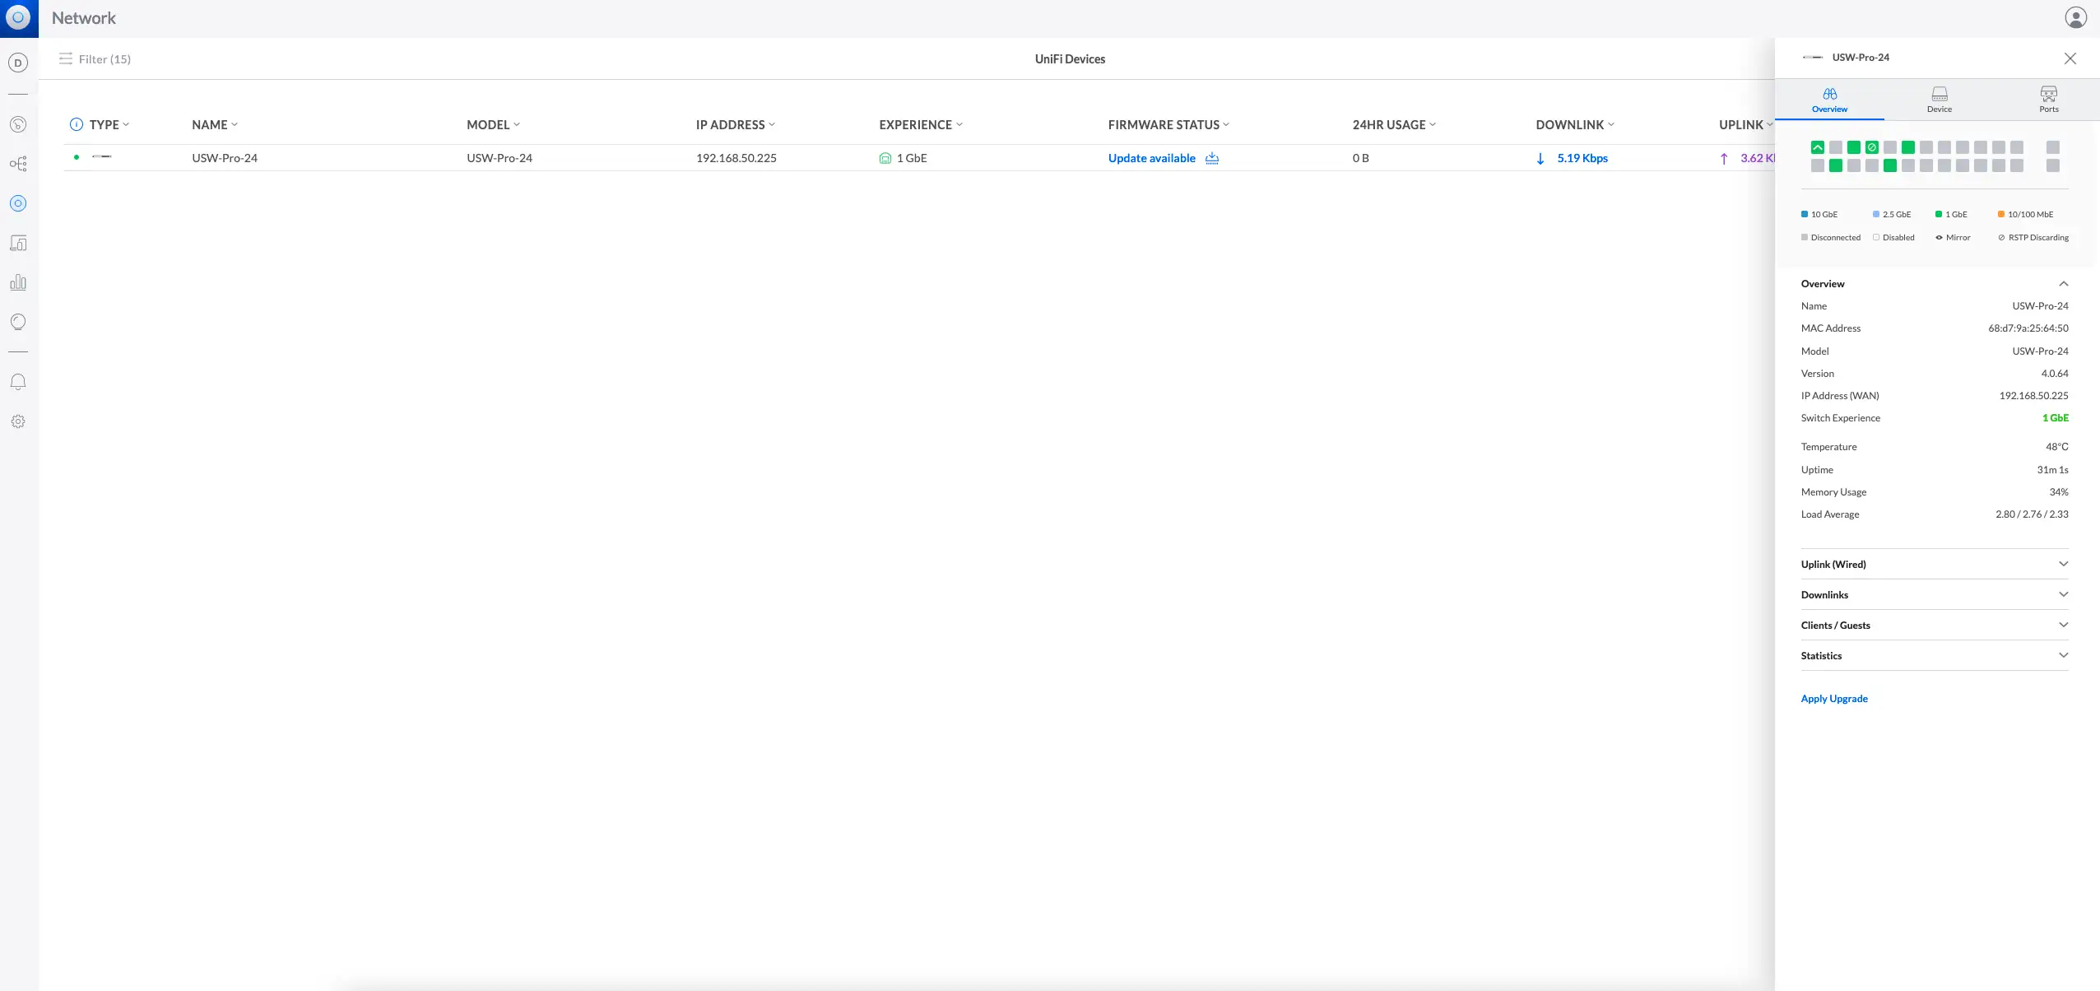Click the Update available link

(x=1151, y=158)
